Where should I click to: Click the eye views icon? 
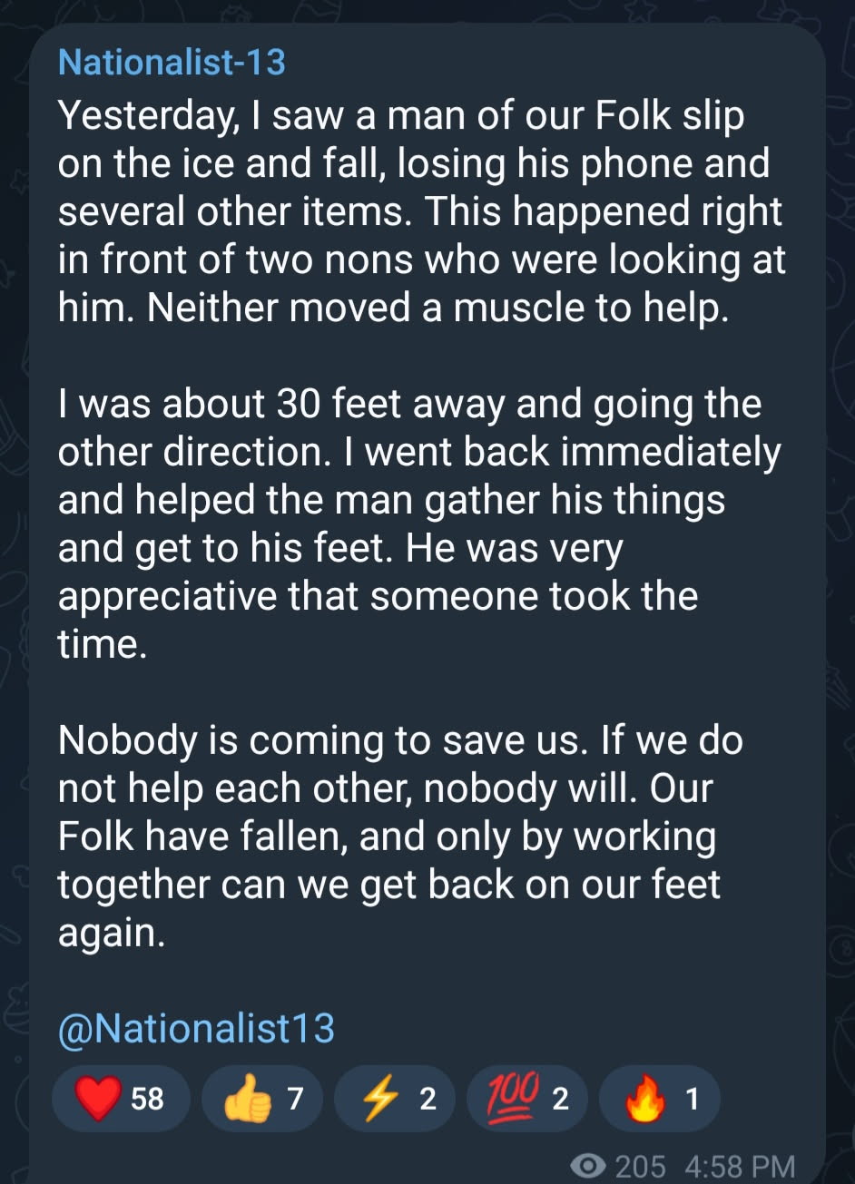click(593, 1165)
